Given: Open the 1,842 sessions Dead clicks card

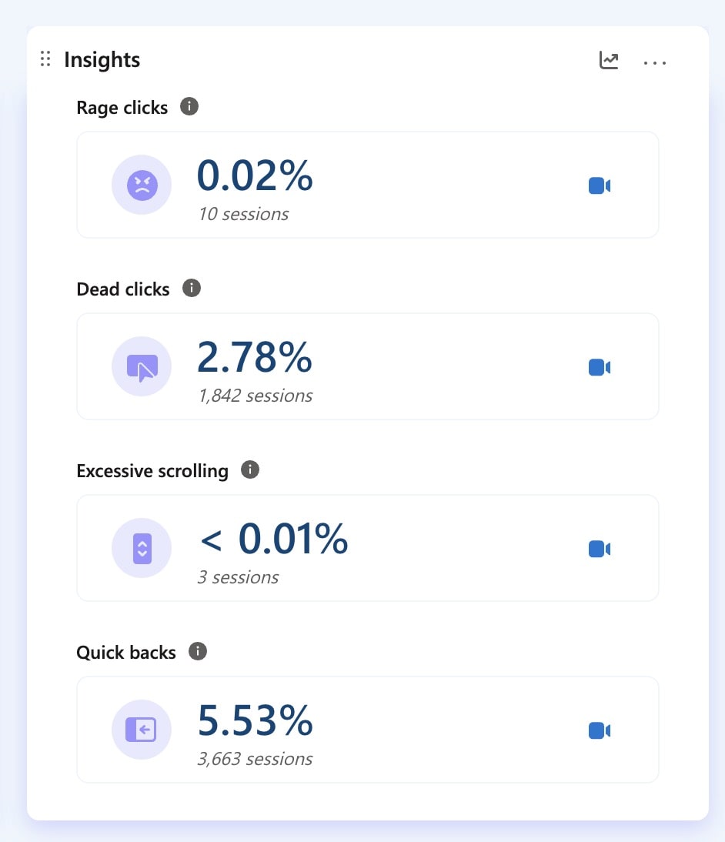Looking at the screenshot, I should pyautogui.click(x=255, y=396).
